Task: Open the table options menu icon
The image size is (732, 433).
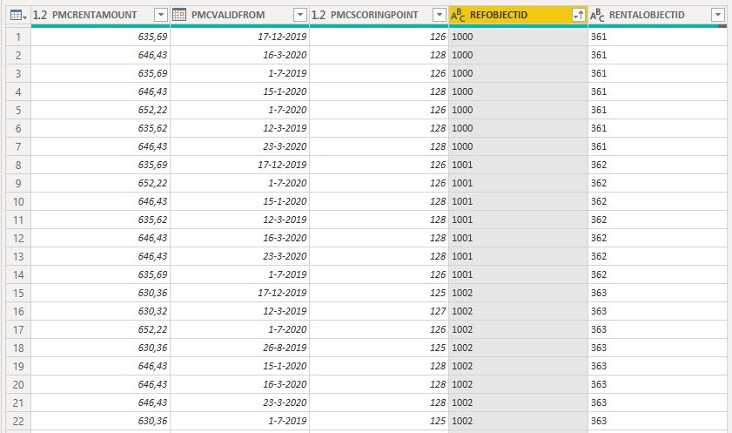Action: (18, 16)
